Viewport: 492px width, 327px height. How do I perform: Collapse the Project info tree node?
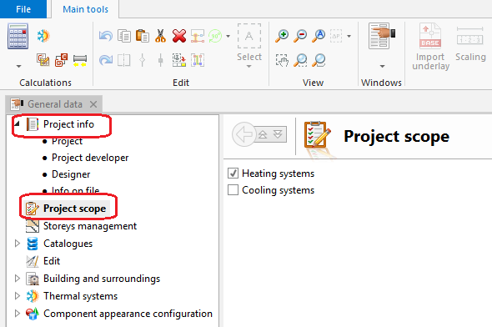point(17,124)
